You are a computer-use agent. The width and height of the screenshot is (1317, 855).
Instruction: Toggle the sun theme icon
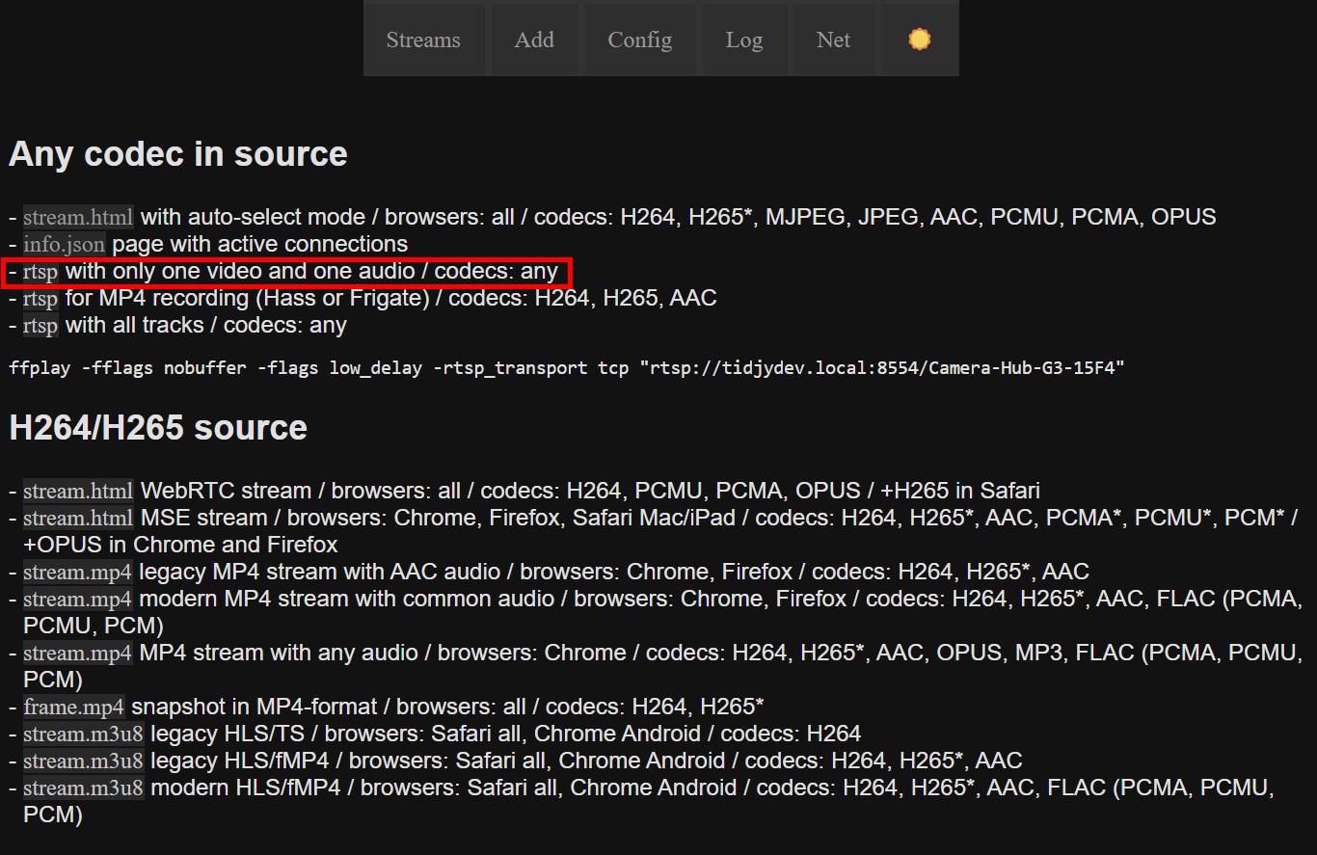920,40
